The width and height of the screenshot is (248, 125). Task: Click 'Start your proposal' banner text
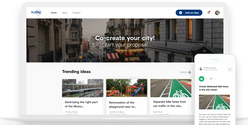125,45
